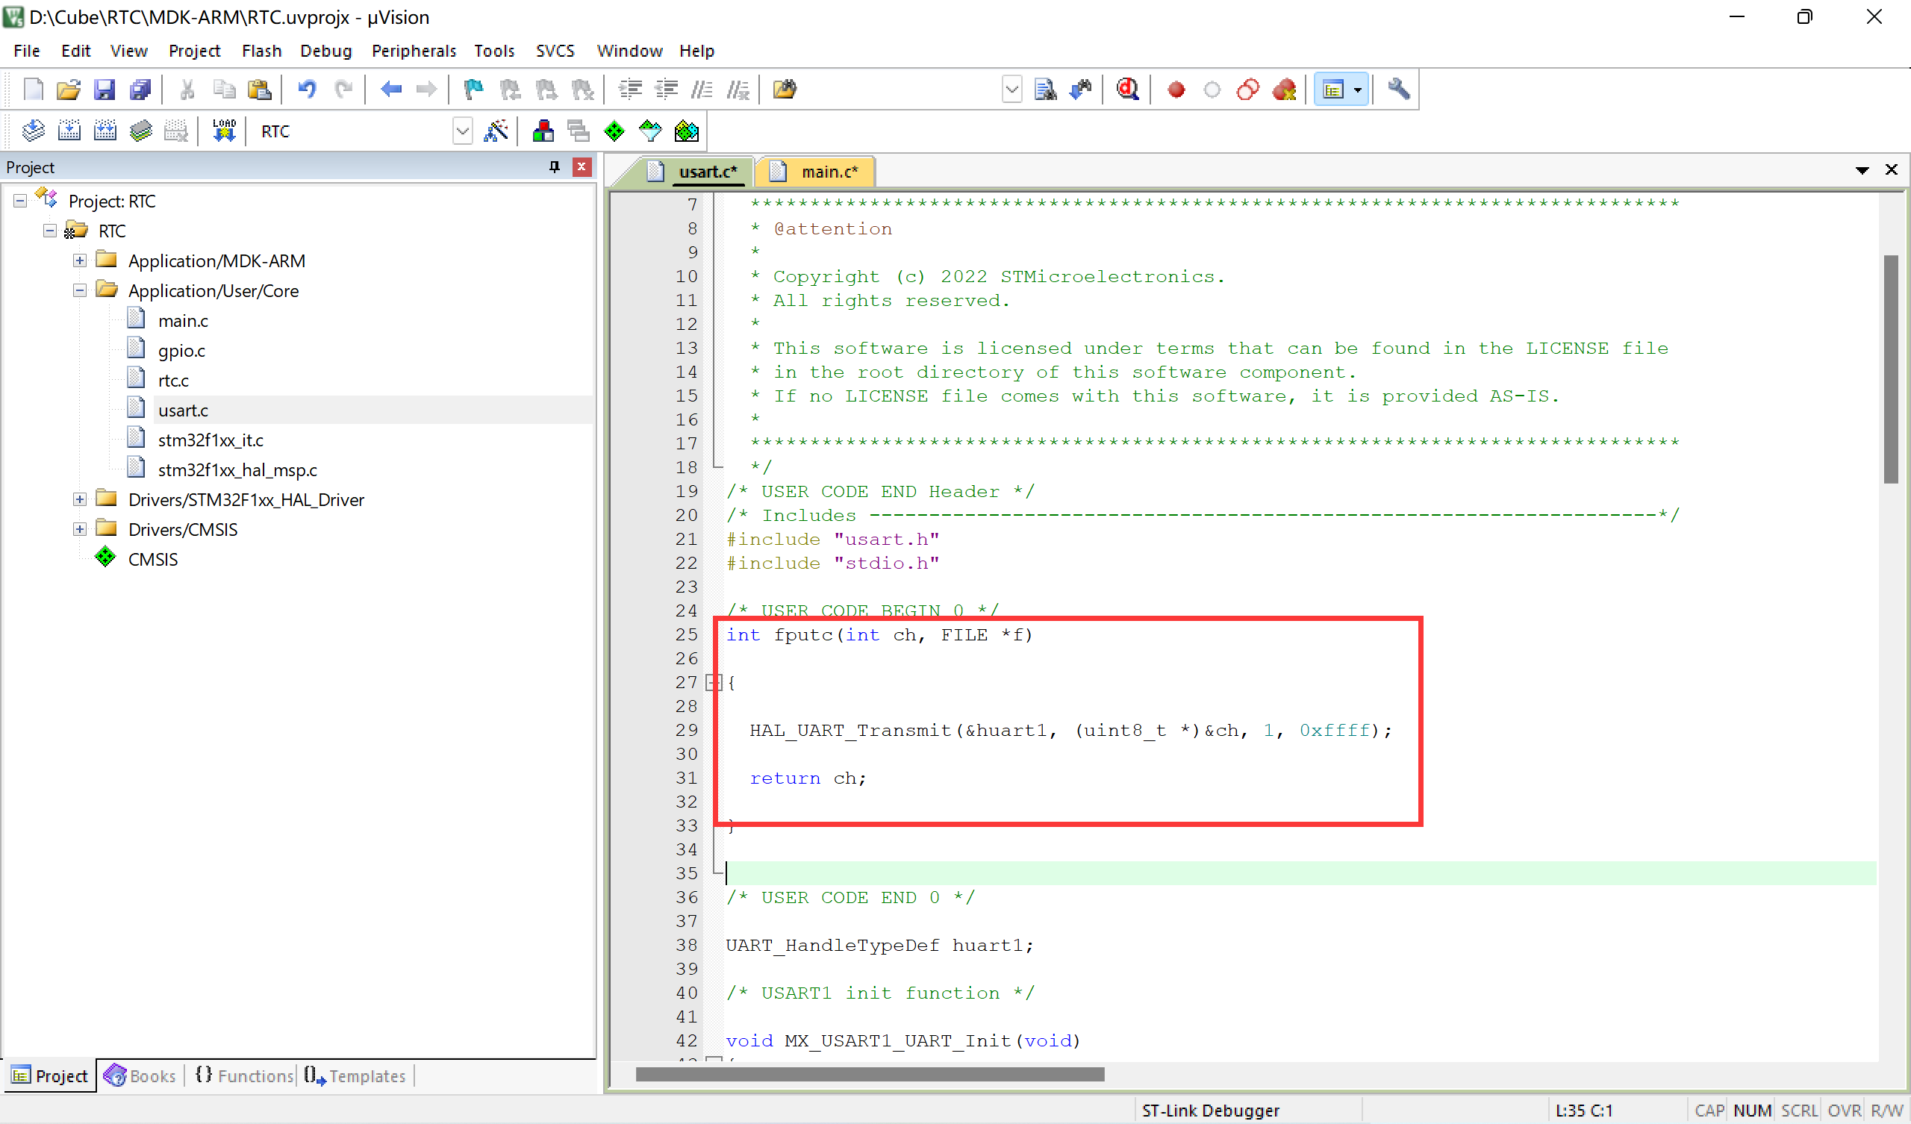Click the editor vertical scrollbar thumb
Screen dimensions: 1911x1124
pyautogui.click(x=1890, y=369)
